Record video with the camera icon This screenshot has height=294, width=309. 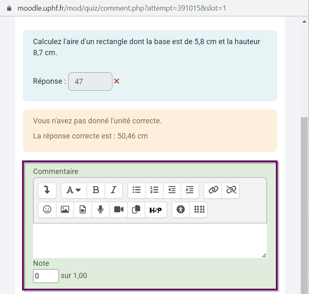(x=119, y=209)
